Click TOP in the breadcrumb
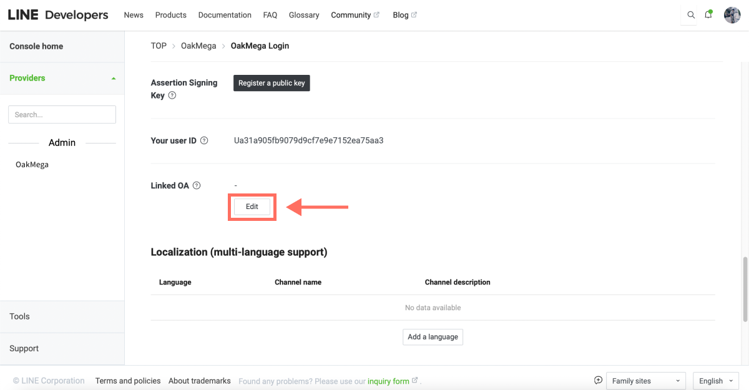Image resolution: width=749 pixels, height=390 pixels. [159, 46]
